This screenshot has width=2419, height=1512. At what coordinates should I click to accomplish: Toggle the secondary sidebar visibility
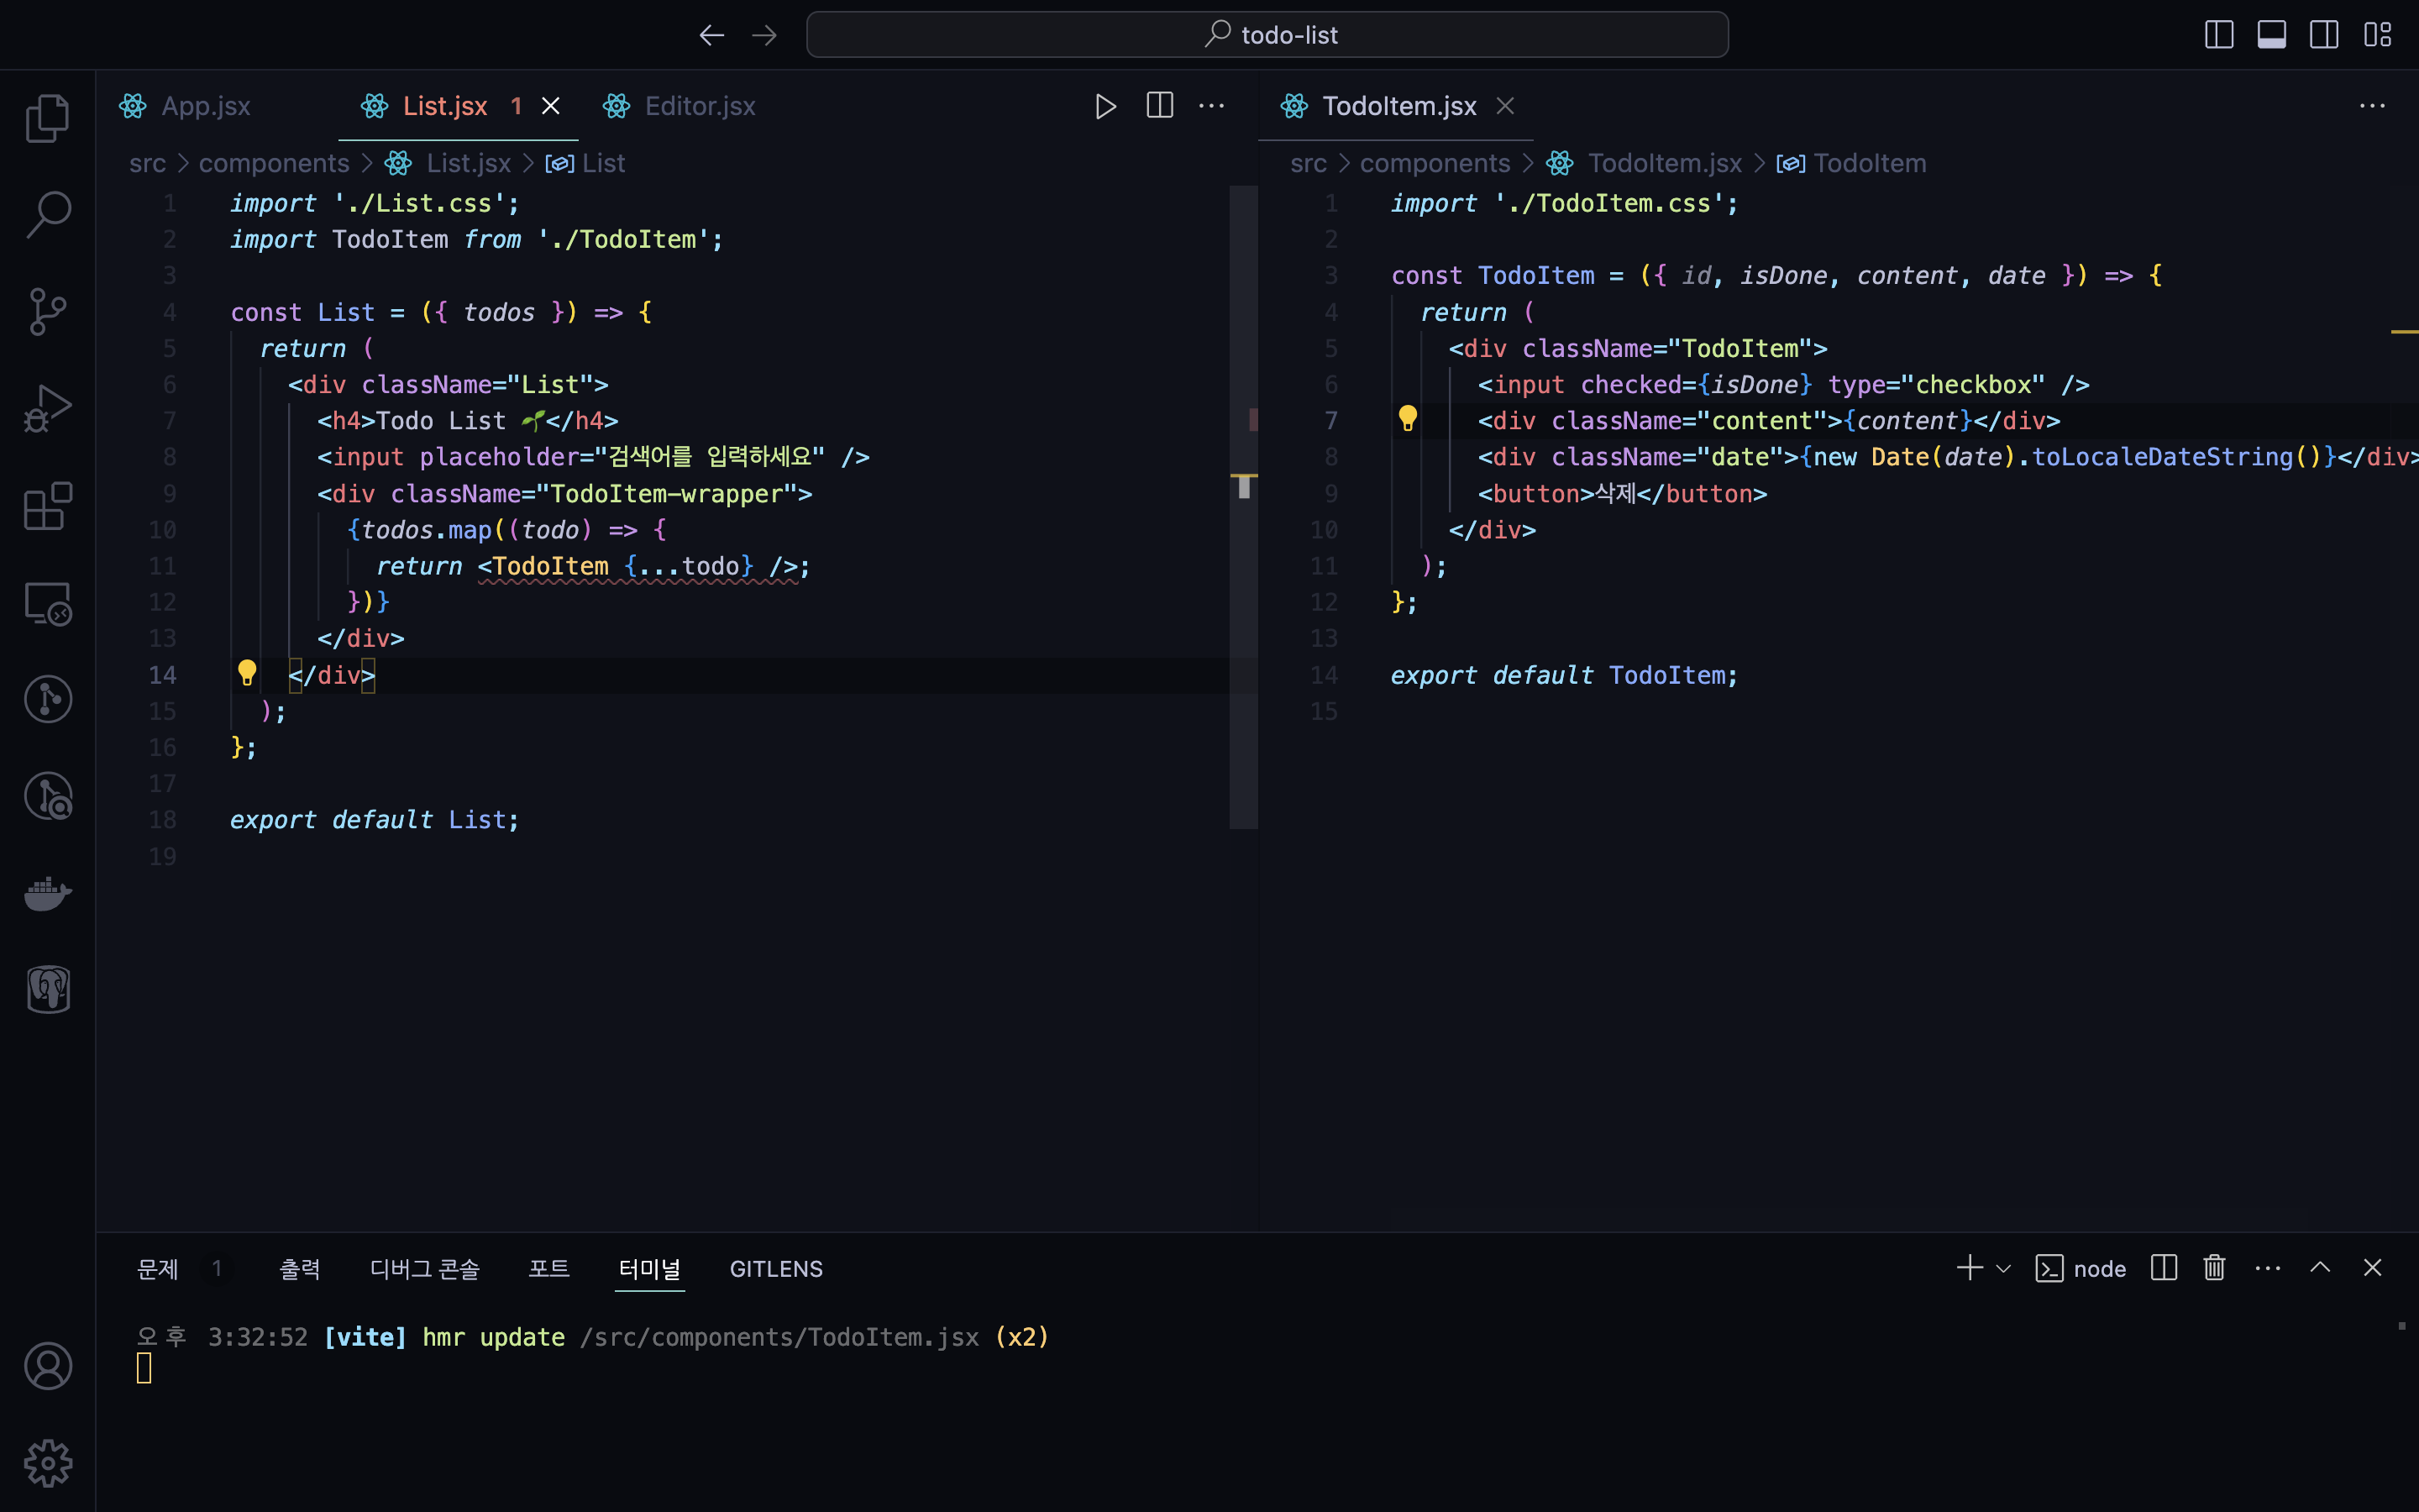tap(2324, 35)
